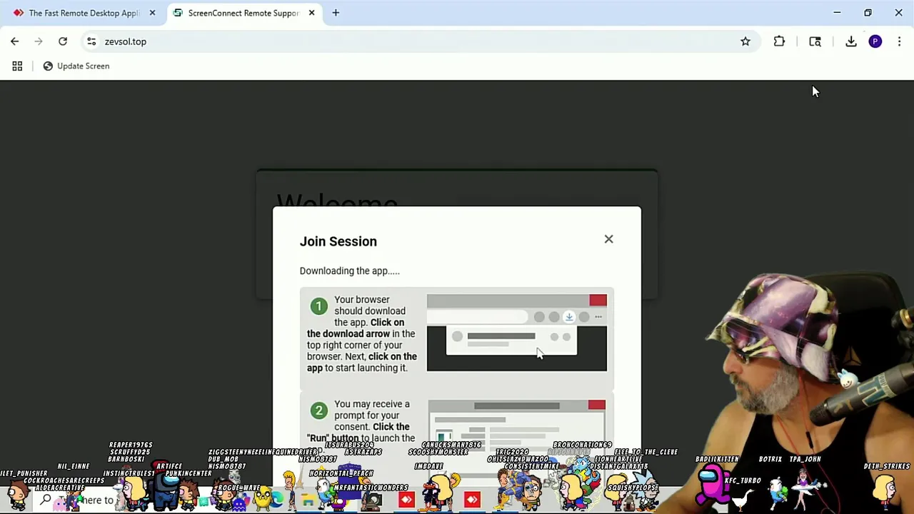This screenshot has height=514, width=914.
Task: Click the zevsol.top address bar
Action: (x=421, y=41)
